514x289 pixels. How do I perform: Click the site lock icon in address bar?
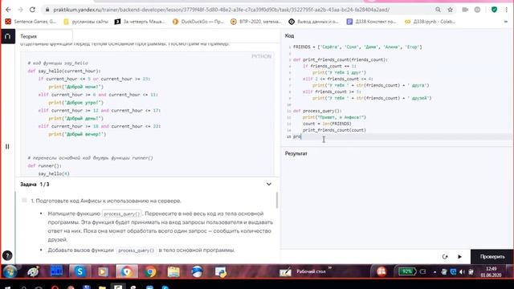(x=47, y=10)
